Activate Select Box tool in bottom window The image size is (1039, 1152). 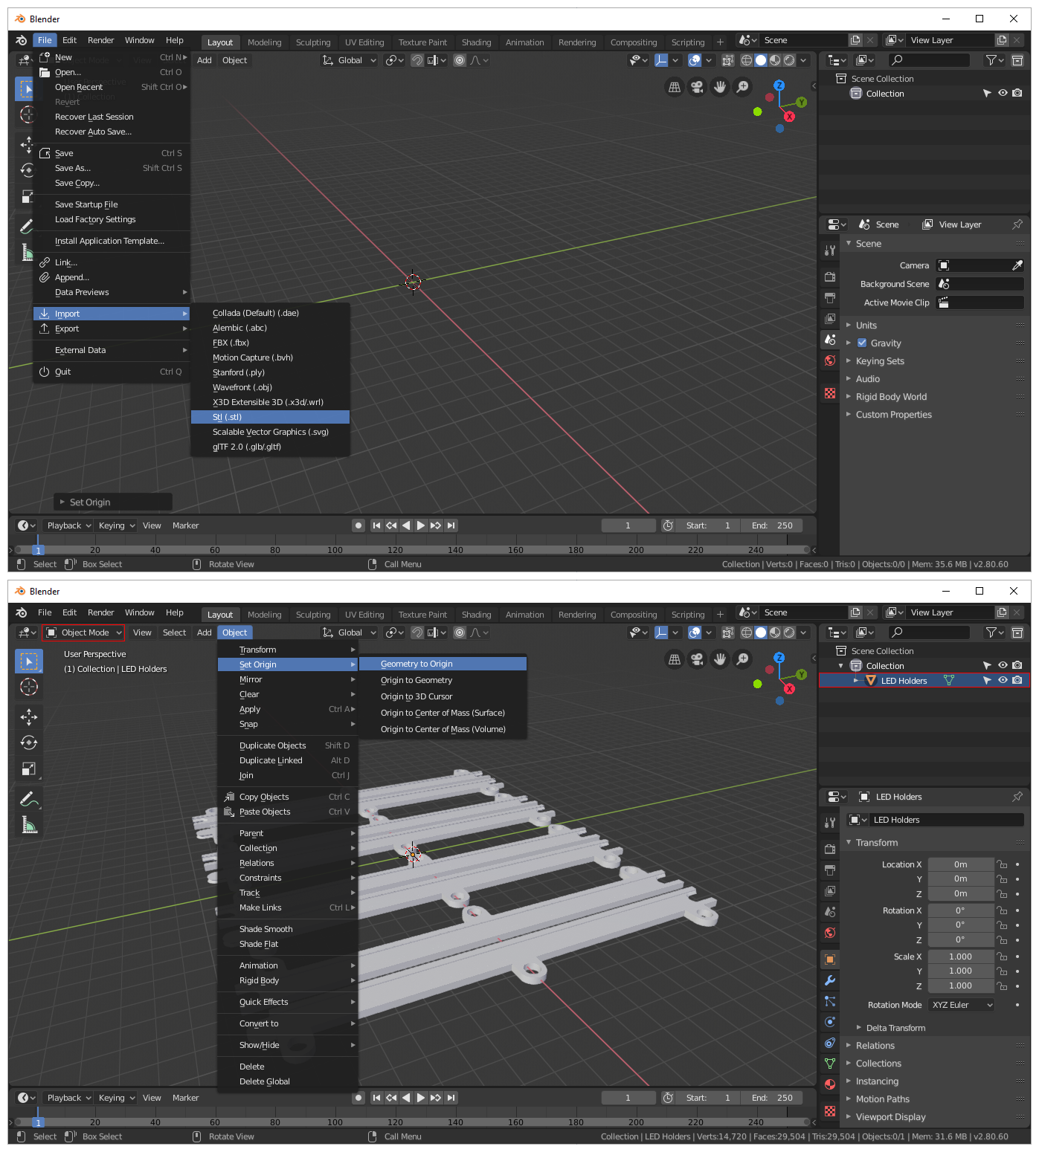(28, 661)
